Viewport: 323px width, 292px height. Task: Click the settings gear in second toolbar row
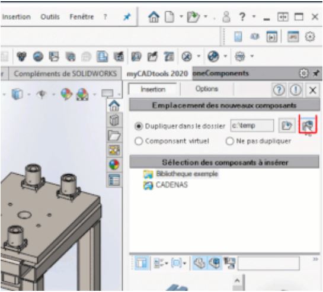[x=309, y=37]
